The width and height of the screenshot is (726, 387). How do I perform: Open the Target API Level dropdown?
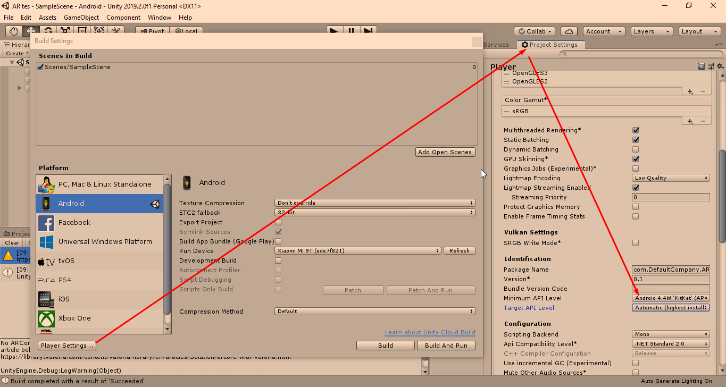coord(671,308)
